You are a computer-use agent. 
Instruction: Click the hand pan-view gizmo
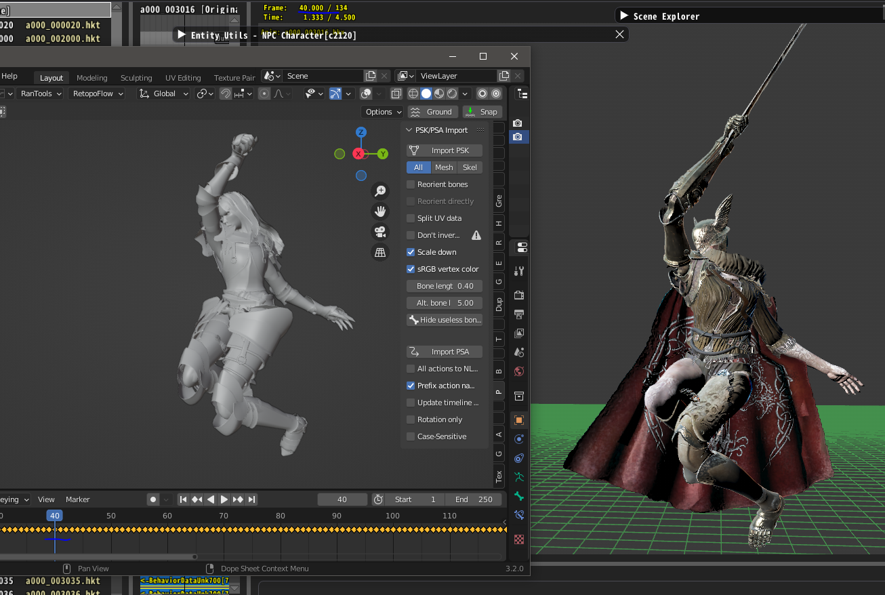point(380,211)
